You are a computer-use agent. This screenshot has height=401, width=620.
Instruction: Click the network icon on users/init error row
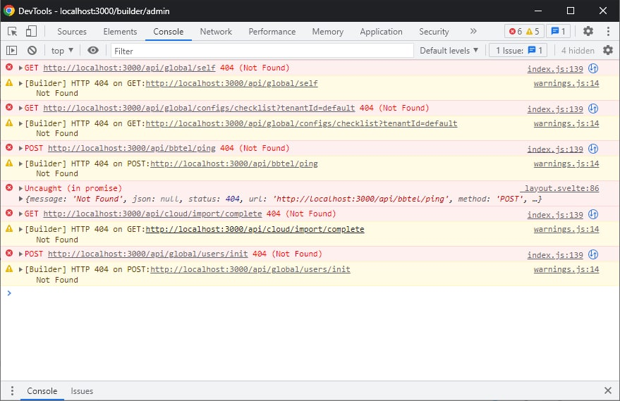point(592,254)
